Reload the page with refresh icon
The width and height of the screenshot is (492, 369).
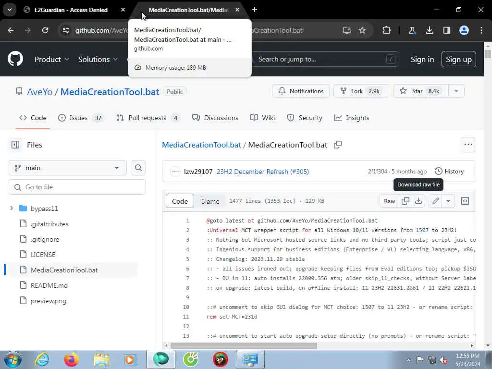(45, 30)
